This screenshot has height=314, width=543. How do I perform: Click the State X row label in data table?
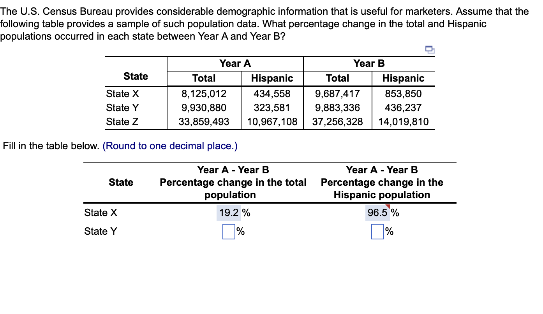point(123,94)
